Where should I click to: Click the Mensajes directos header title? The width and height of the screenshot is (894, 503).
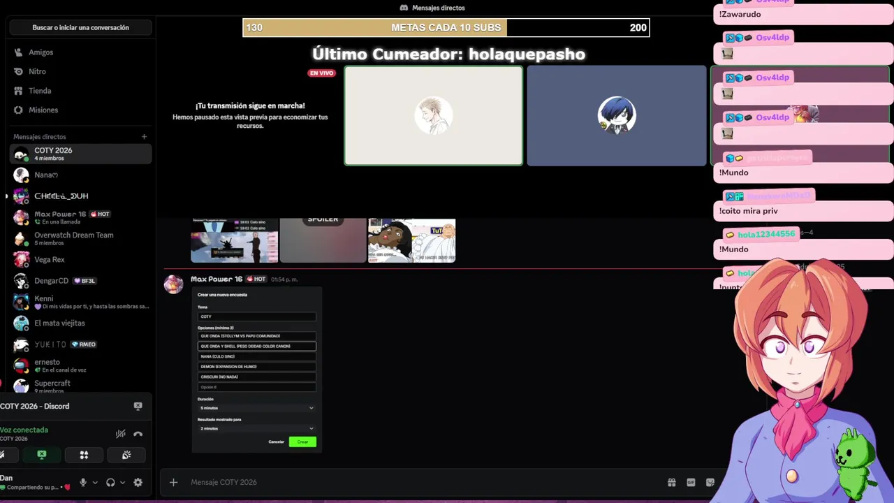tap(438, 8)
